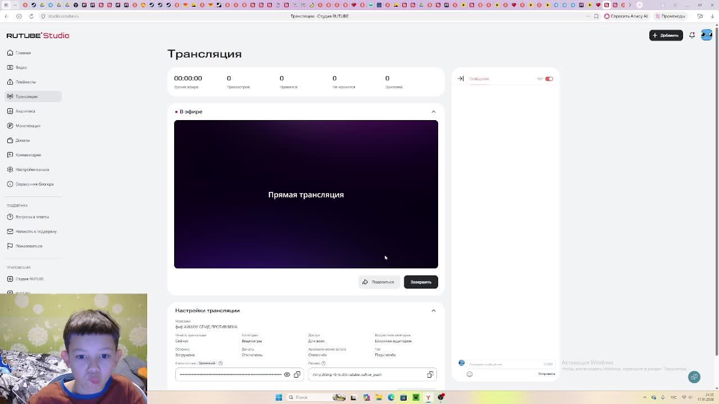Collapse Настройки трансляции section
Screen dimensions: 719x404
(433, 310)
